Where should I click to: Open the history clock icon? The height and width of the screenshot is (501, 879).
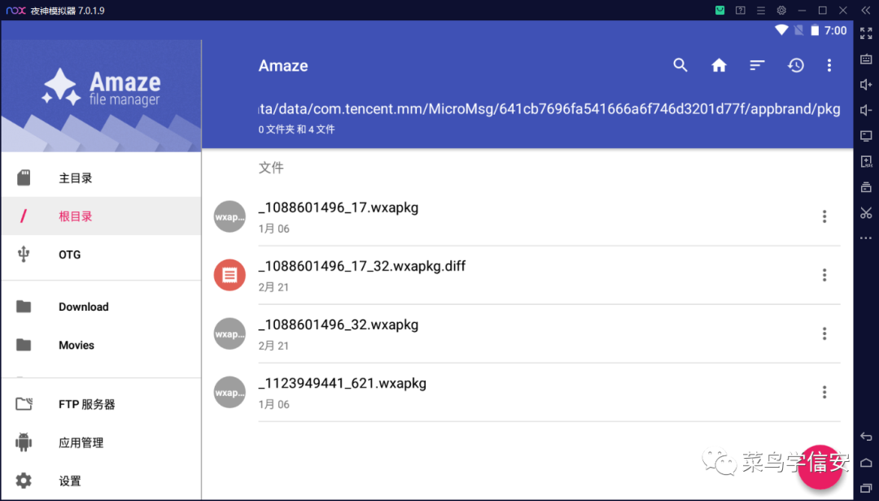tap(795, 66)
